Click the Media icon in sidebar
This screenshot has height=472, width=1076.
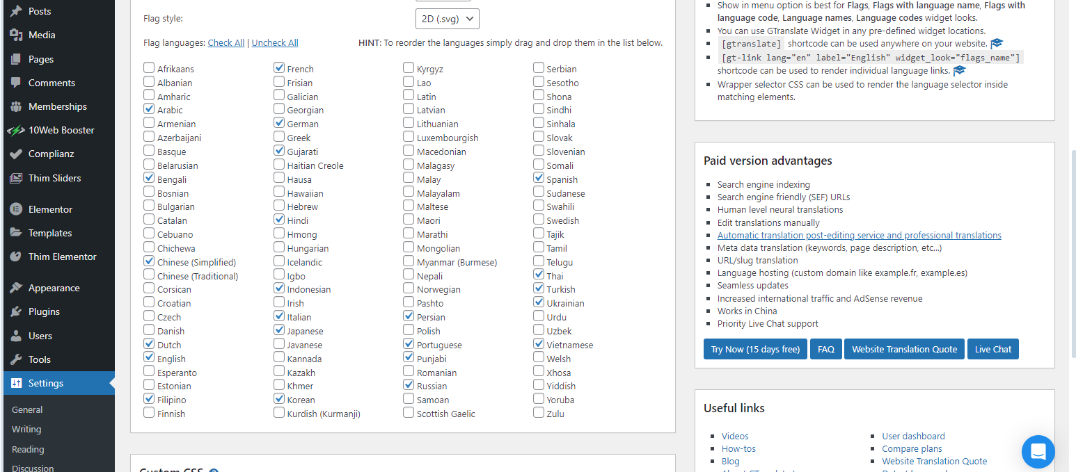16,35
